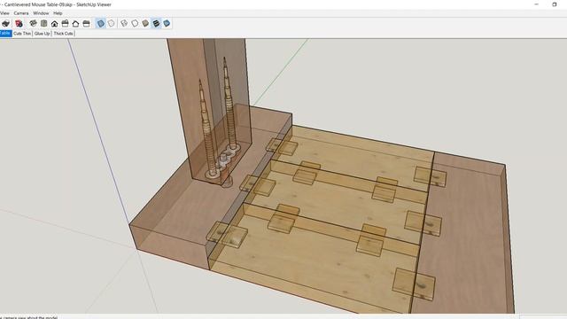Click the Print toolbar icon
This screenshot has width=567, height=319.
coord(6,24)
